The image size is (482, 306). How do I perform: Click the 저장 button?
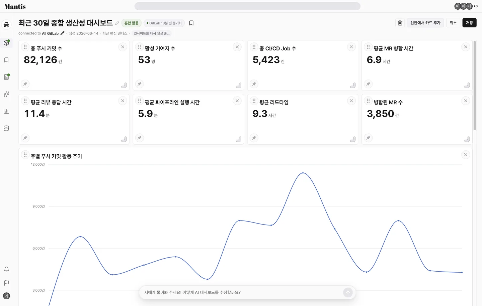coord(469,23)
